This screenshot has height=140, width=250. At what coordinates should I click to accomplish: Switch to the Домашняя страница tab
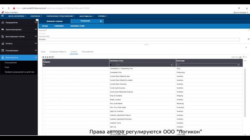55,21
